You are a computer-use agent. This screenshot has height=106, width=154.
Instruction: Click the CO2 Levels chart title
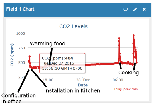click(x=73, y=26)
